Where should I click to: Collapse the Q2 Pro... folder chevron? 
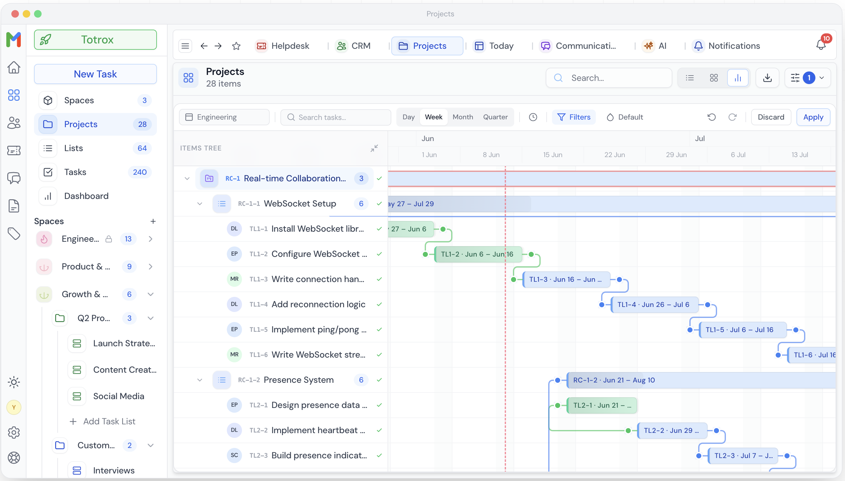(150, 318)
